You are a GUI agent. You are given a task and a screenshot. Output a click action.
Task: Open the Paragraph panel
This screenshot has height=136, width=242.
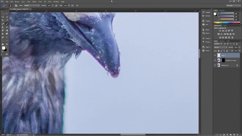point(207,42)
